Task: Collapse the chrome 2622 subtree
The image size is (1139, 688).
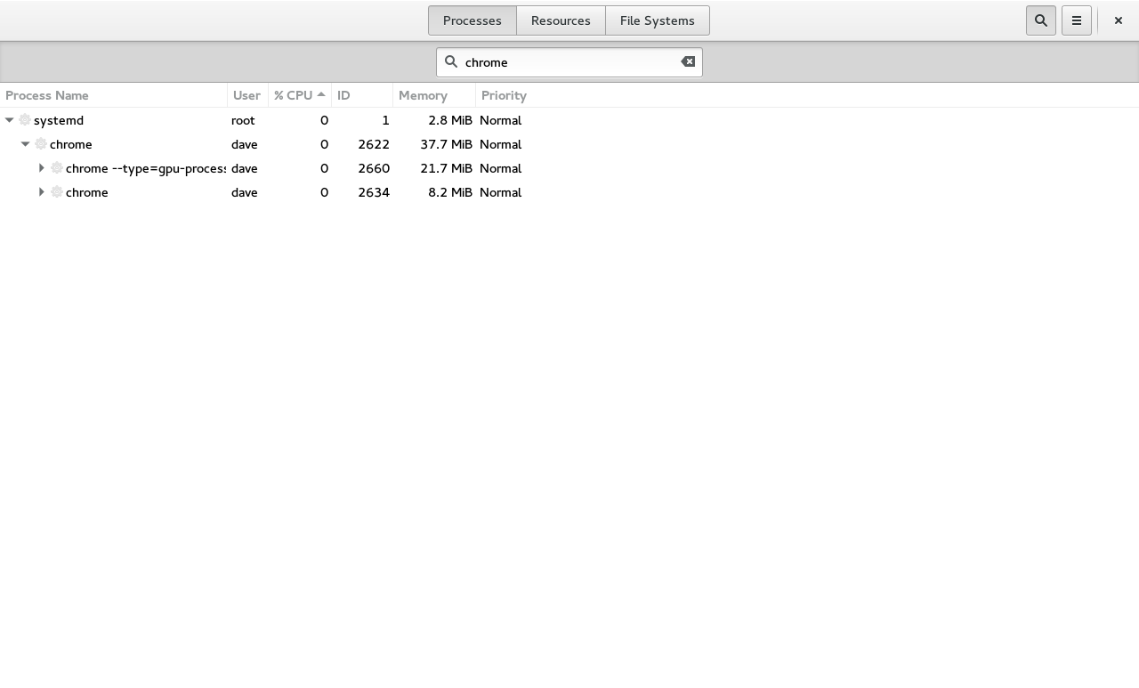Action: pos(26,143)
